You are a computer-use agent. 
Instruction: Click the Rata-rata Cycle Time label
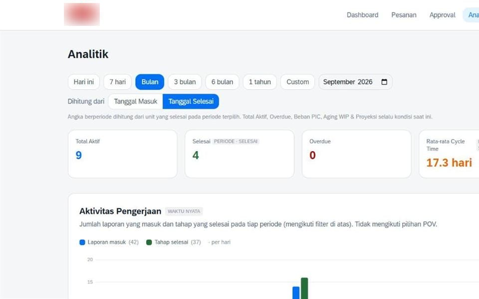coord(446,145)
